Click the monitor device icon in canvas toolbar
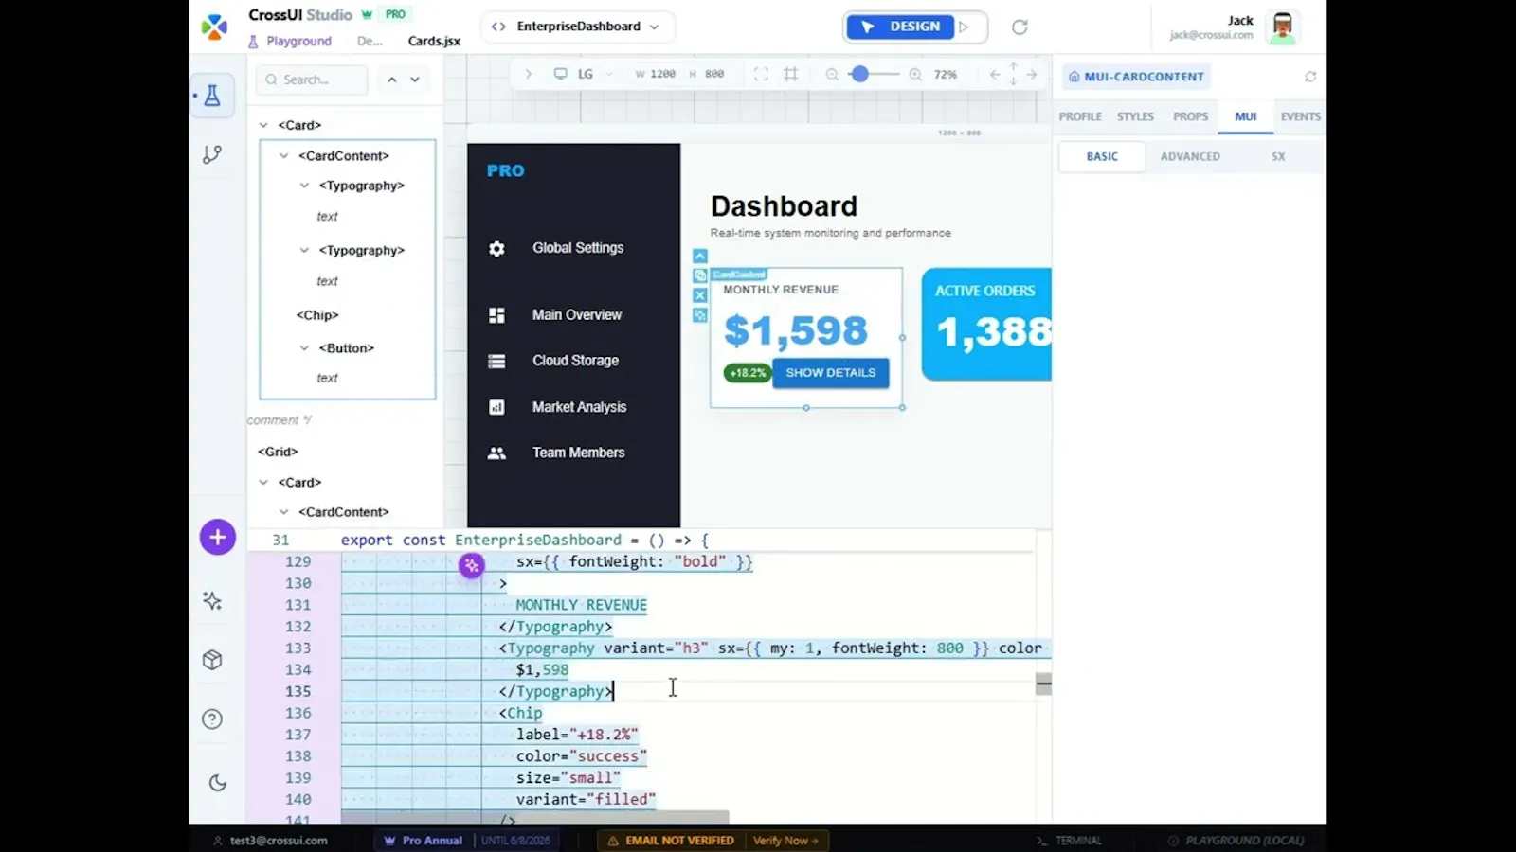Viewport: 1516px width, 852px height. coord(561,74)
